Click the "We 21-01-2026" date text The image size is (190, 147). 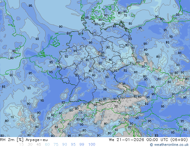(x=126, y=140)
